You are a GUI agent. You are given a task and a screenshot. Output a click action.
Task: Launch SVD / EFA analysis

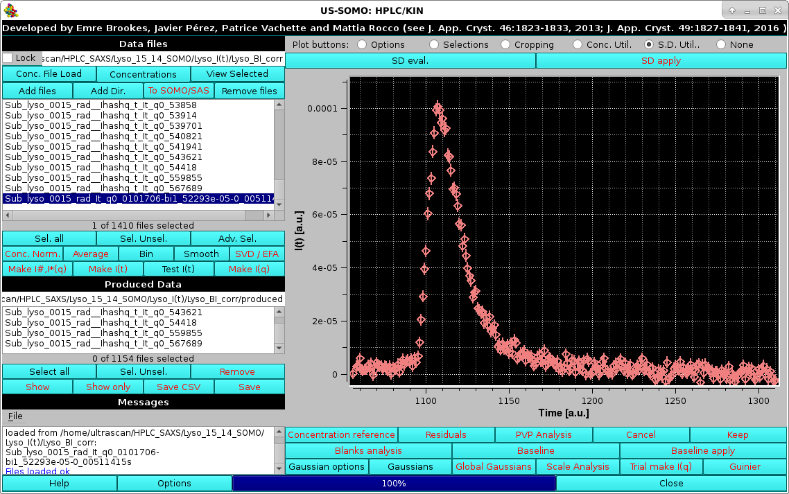[x=257, y=254]
